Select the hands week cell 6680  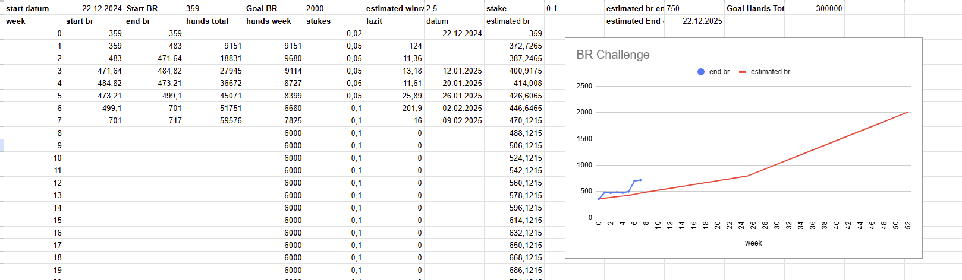274,108
